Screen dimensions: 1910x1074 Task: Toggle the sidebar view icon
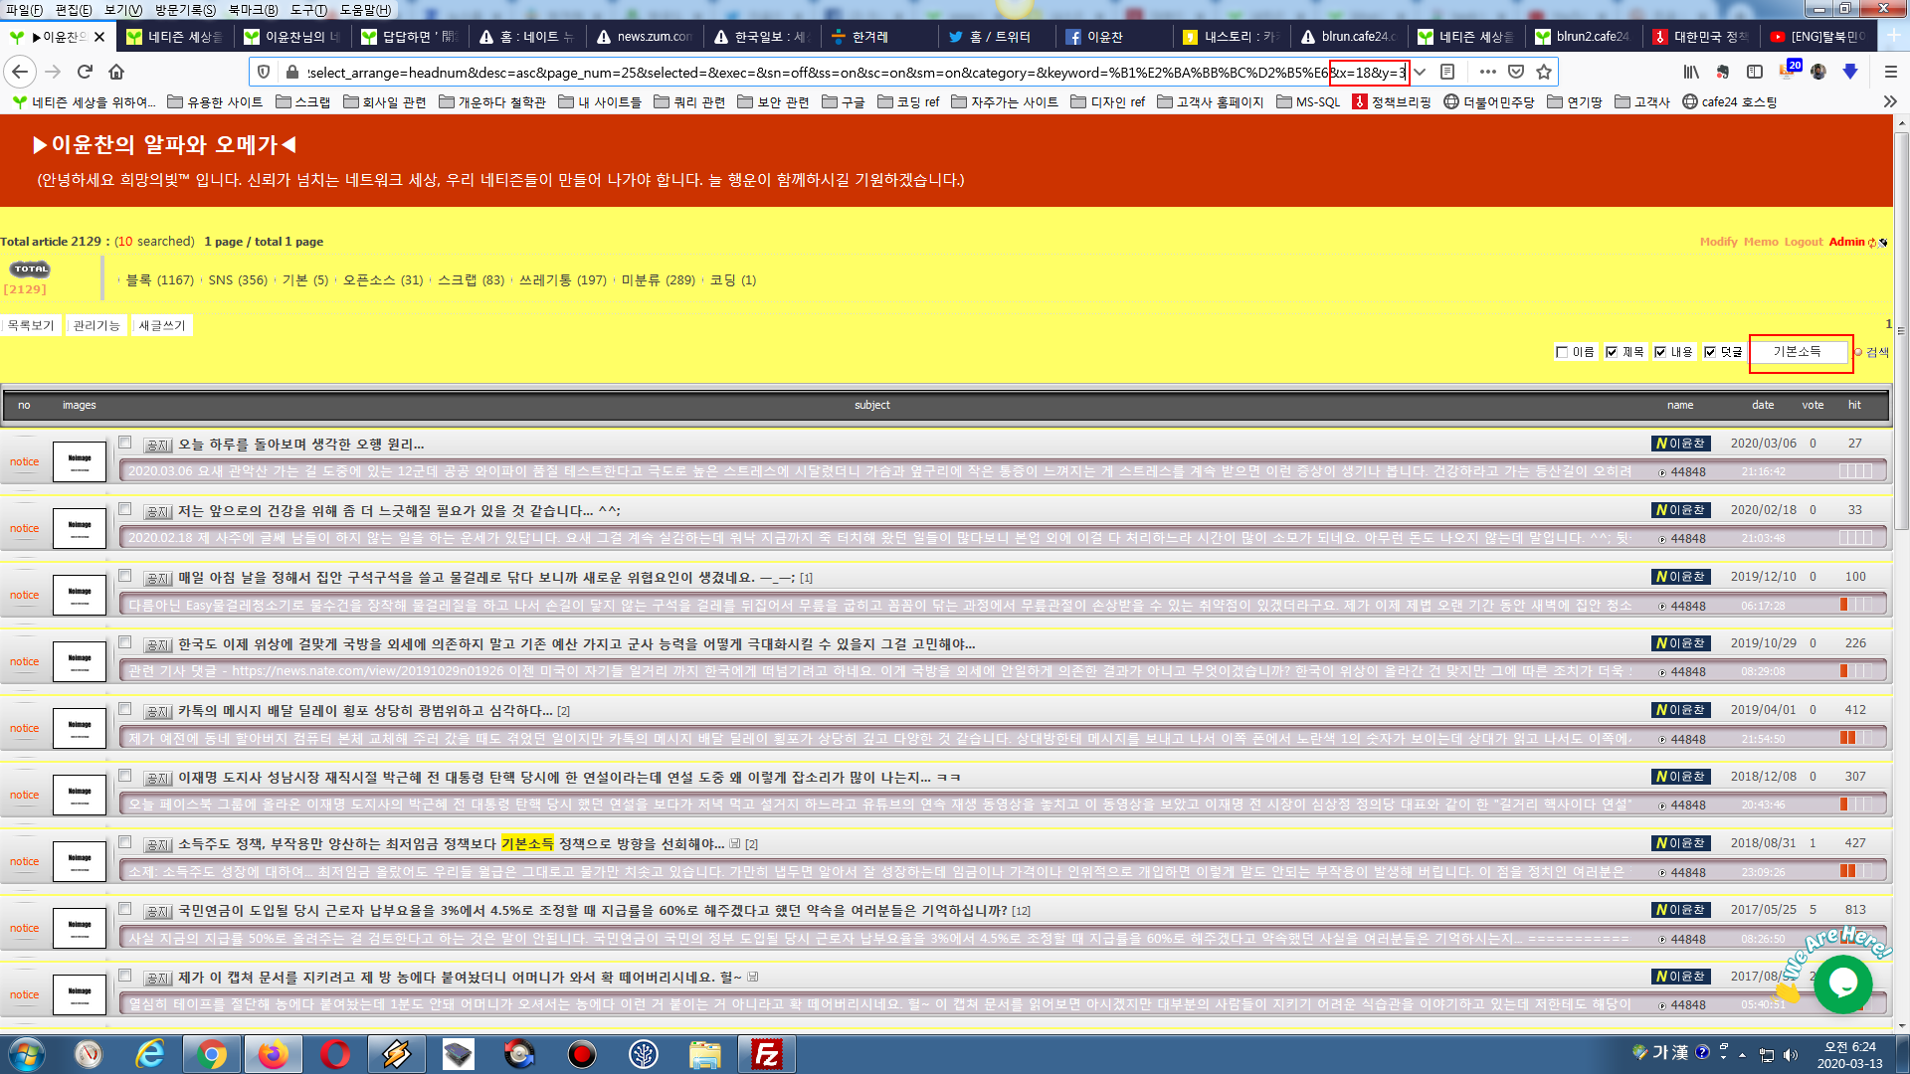click(x=1755, y=72)
